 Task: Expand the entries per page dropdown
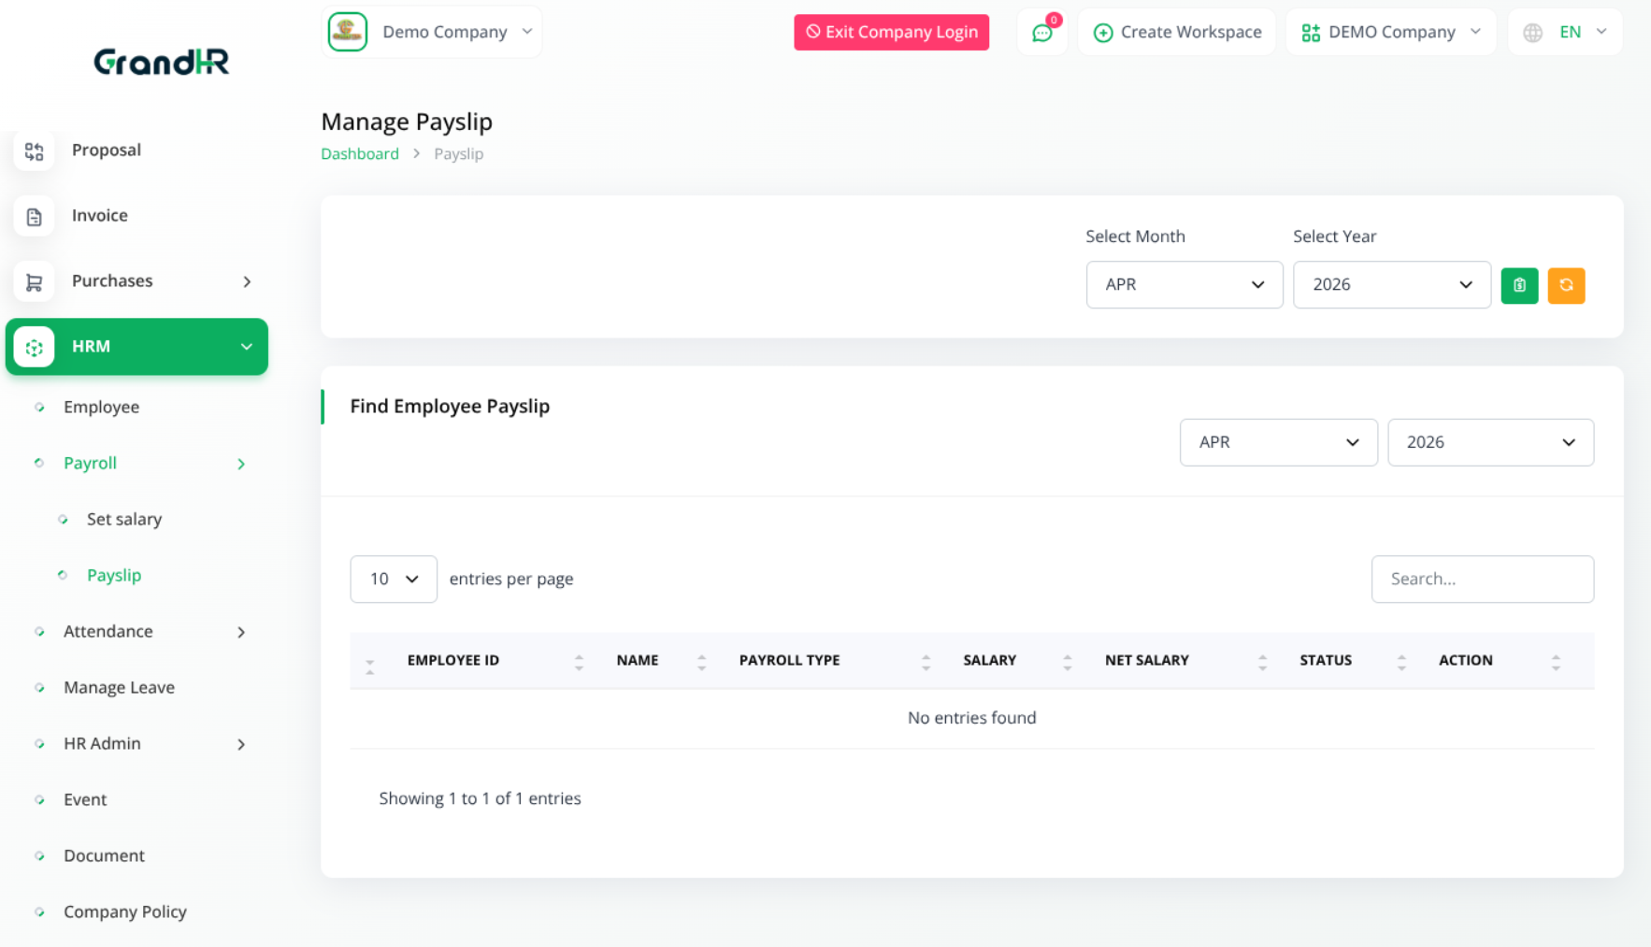click(x=393, y=579)
